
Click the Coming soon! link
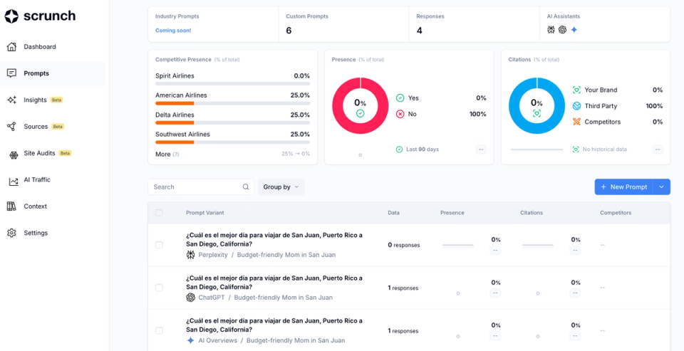(173, 31)
